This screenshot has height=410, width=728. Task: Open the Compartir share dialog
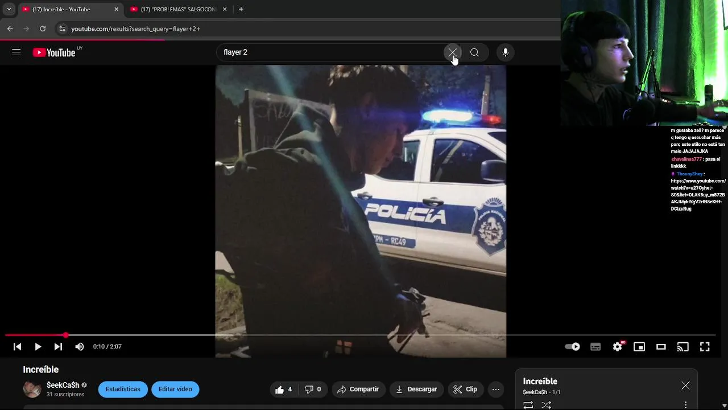click(x=358, y=389)
